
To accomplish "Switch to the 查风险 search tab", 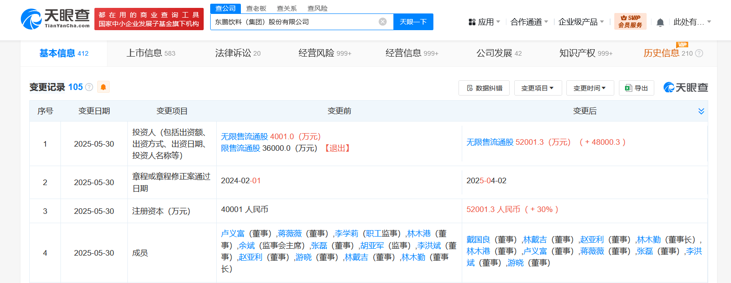I will coord(318,8).
